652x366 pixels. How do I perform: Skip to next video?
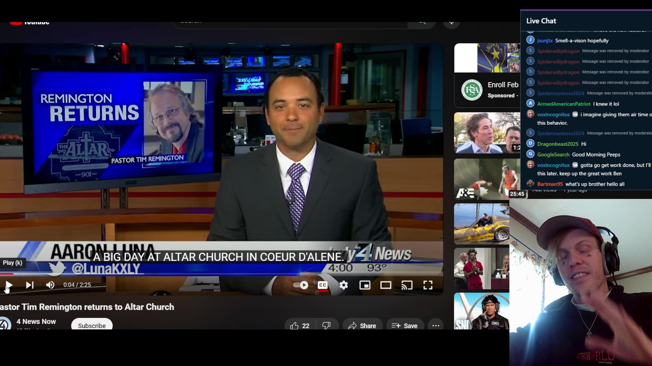(30, 285)
